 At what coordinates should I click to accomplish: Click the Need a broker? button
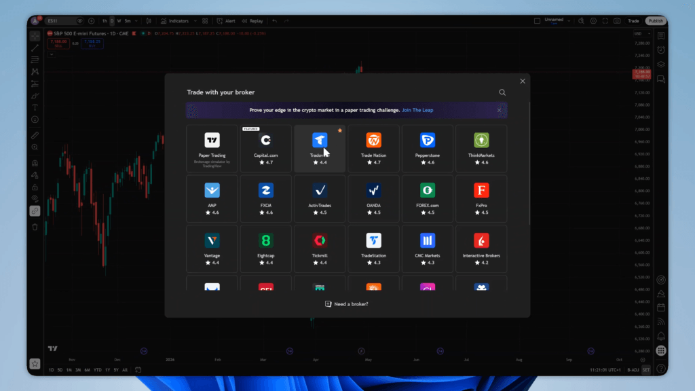(x=347, y=304)
